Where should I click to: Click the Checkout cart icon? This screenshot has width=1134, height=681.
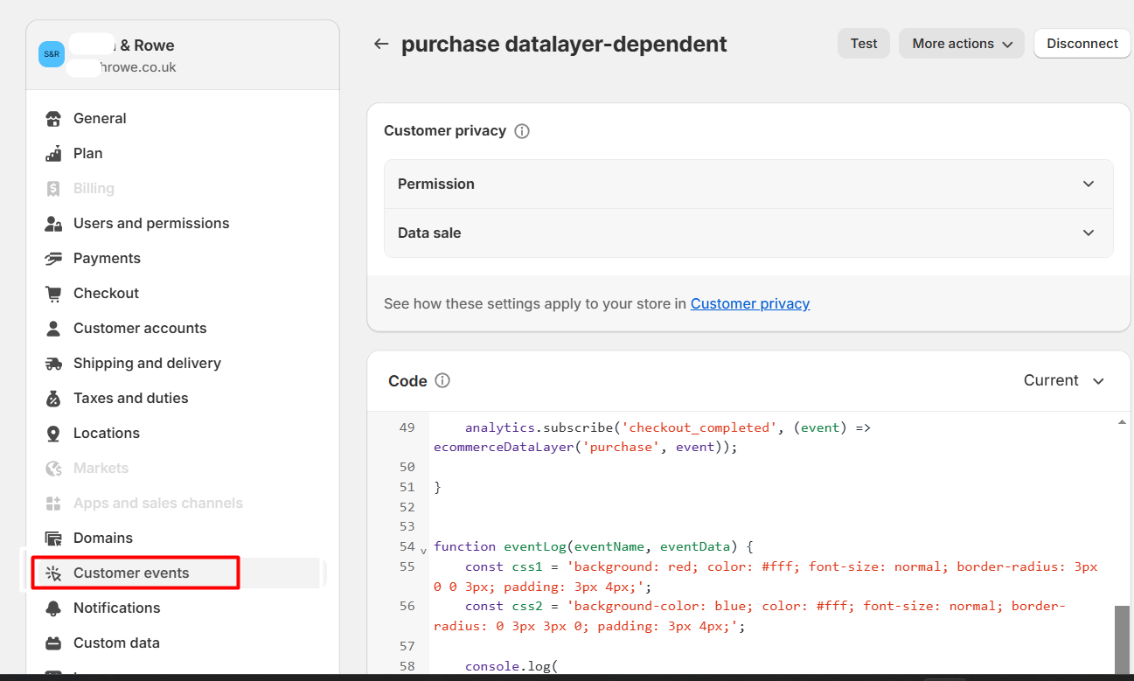53,294
